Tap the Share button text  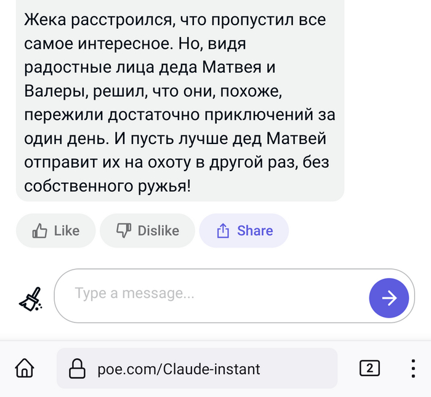(255, 231)
